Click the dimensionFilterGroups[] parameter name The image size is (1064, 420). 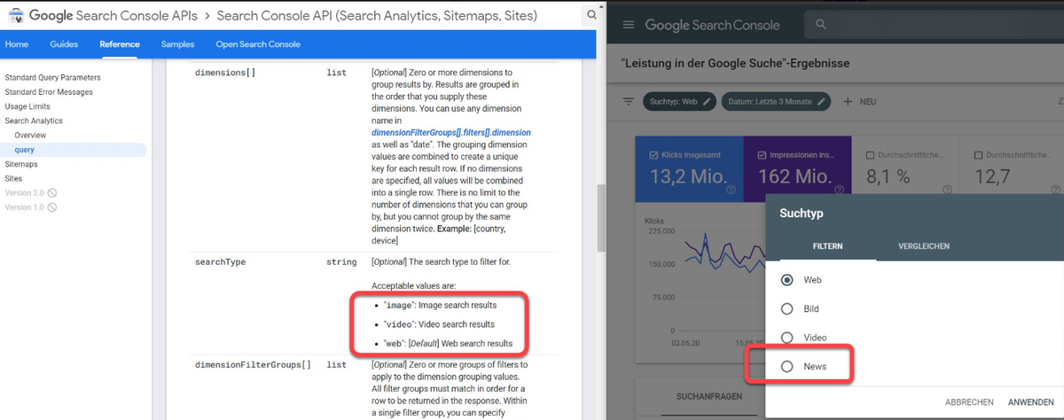(253, 364)
